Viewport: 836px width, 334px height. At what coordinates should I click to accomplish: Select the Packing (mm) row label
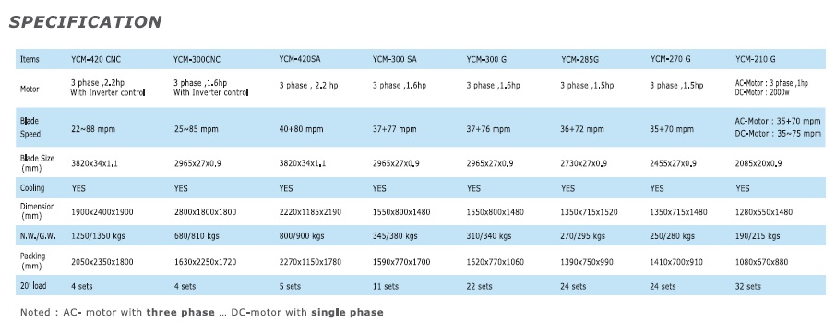(33, 260)
